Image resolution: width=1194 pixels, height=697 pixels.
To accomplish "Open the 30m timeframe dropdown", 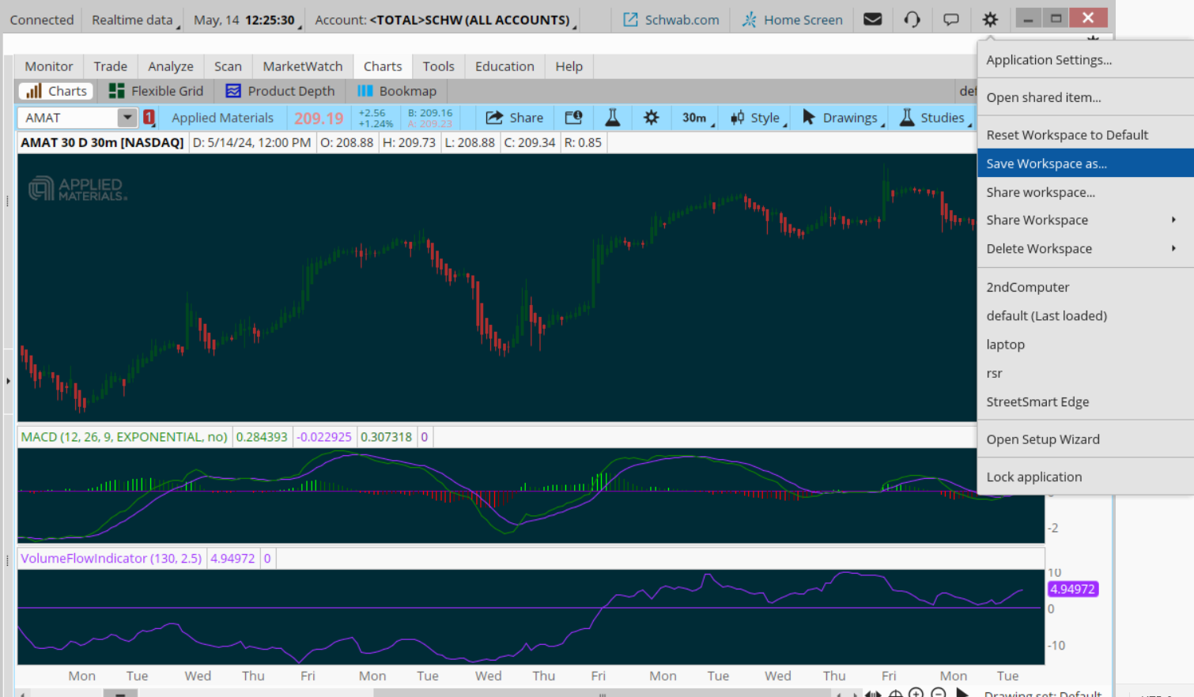I will (x=697, y=118).
